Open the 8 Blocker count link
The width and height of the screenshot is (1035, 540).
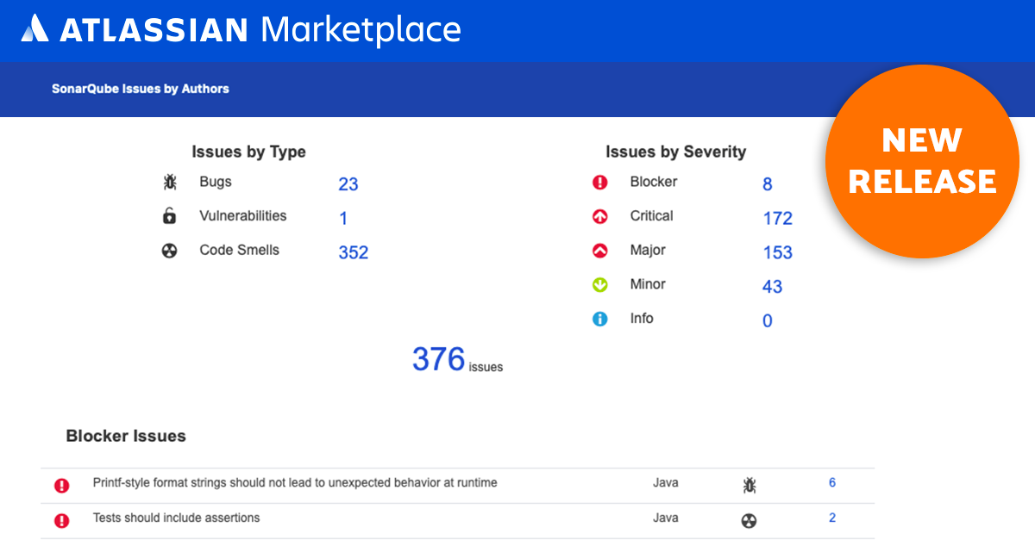click(x=768, y=184)
